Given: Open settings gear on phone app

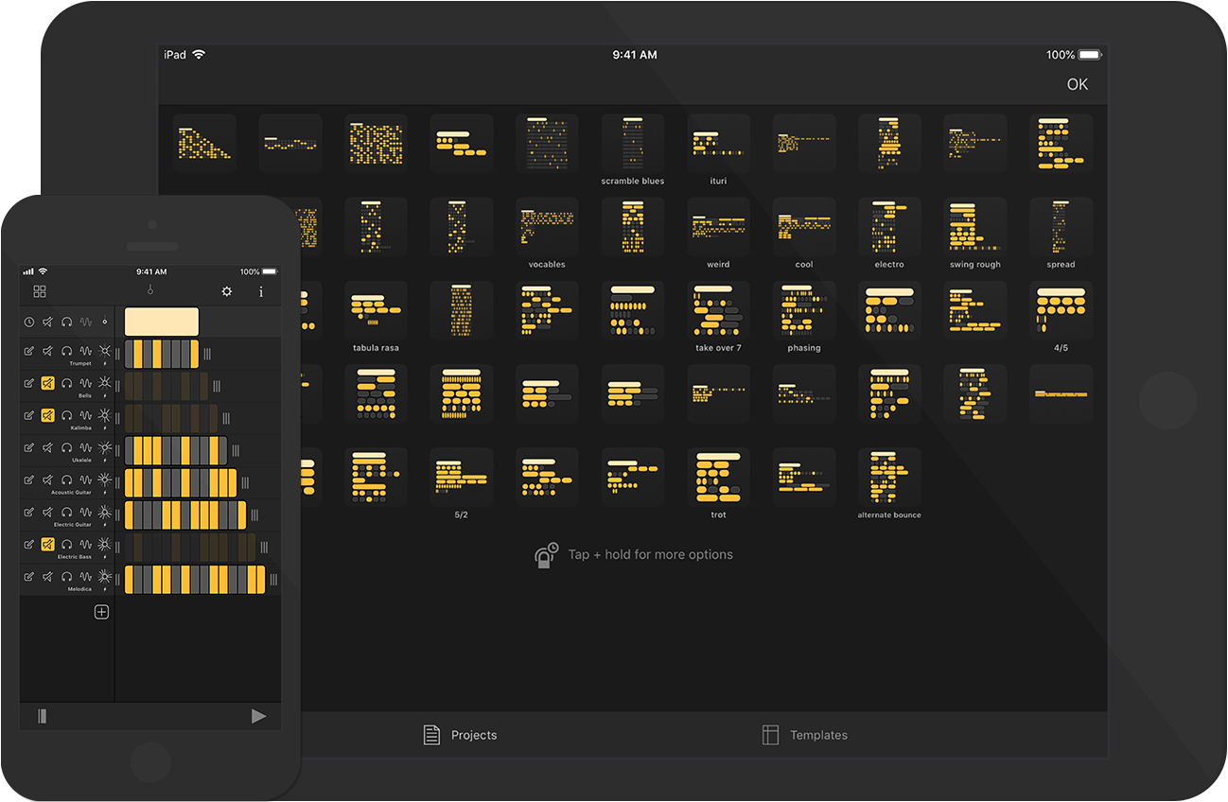Looking at the screenshot, I should pyautogui.click(x=227, y=291).
